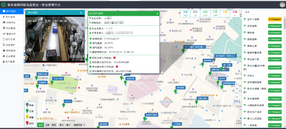Click the search field above restaurant list
The image size is (286, 129).
pyautogui.click(x=264, y=12)
